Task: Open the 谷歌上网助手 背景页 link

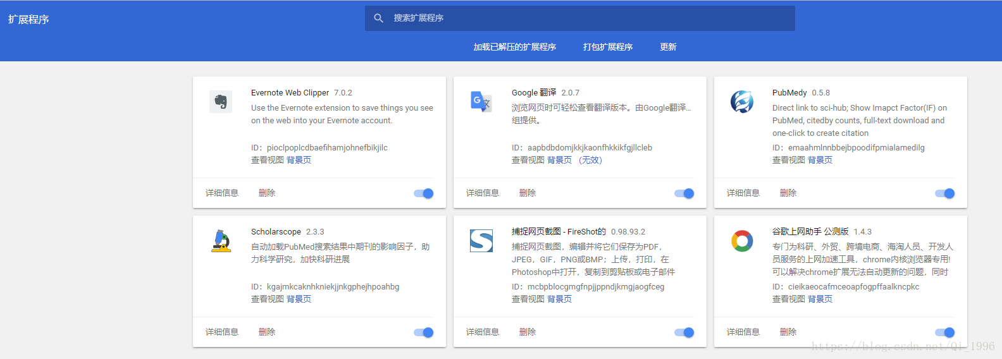Action: (x=820, y=299)
